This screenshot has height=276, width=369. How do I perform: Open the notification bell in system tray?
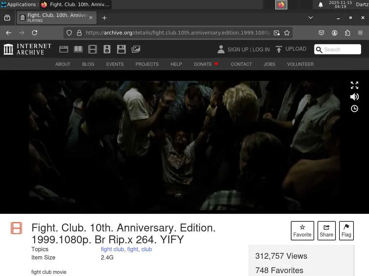(320, 5)
